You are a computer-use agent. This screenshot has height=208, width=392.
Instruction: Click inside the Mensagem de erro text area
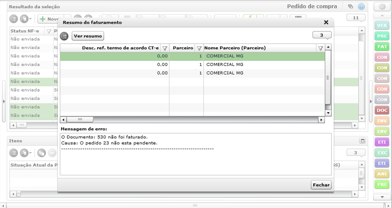(196, 154)
